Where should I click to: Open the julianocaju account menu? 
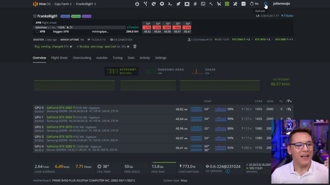click(282, 4)
